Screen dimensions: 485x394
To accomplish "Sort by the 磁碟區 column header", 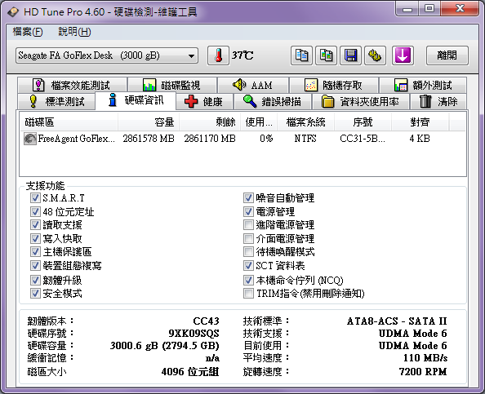I will 69,122.
